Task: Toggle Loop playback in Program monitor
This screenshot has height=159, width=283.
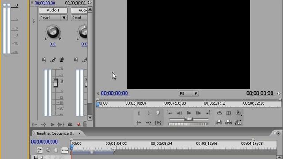Action: (219, 113)
